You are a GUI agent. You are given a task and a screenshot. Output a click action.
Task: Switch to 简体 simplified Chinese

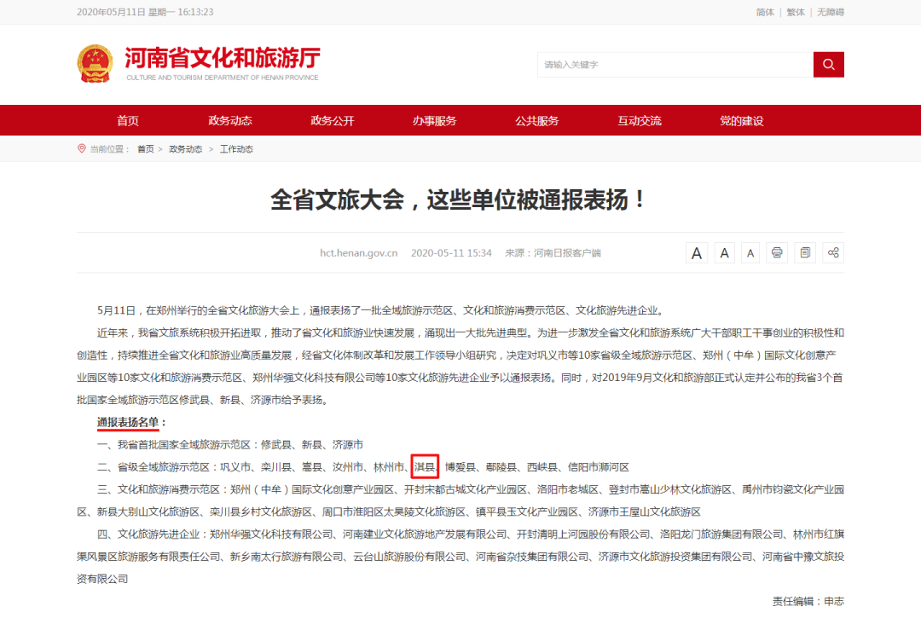[765, 12]
